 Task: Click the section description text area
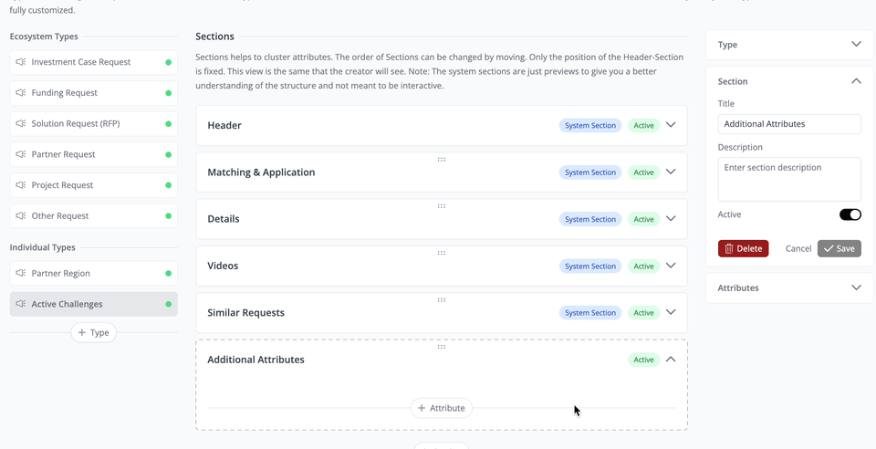click(x=788, y=179)
